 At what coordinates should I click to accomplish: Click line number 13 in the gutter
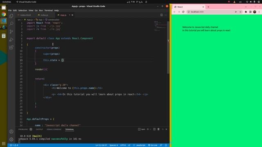(x=21, y=60)
